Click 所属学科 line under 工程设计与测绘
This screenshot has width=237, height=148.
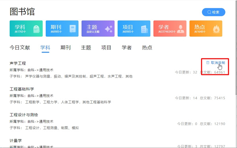[x=32, y=122]
